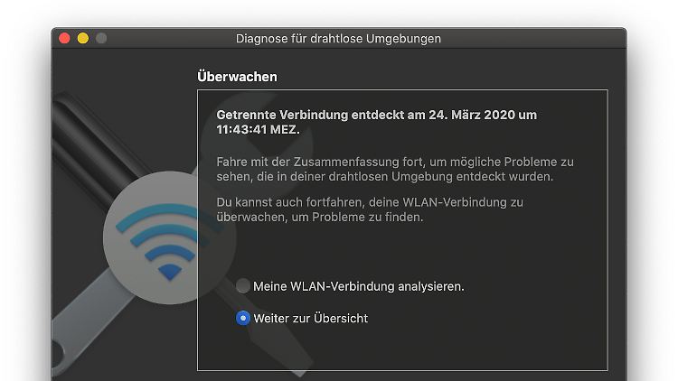This screenshot has width=678, height=381.
Task: Select the 'Meine WLAN-Verbindung analysieren' radio button
Action: click(243, 286)
